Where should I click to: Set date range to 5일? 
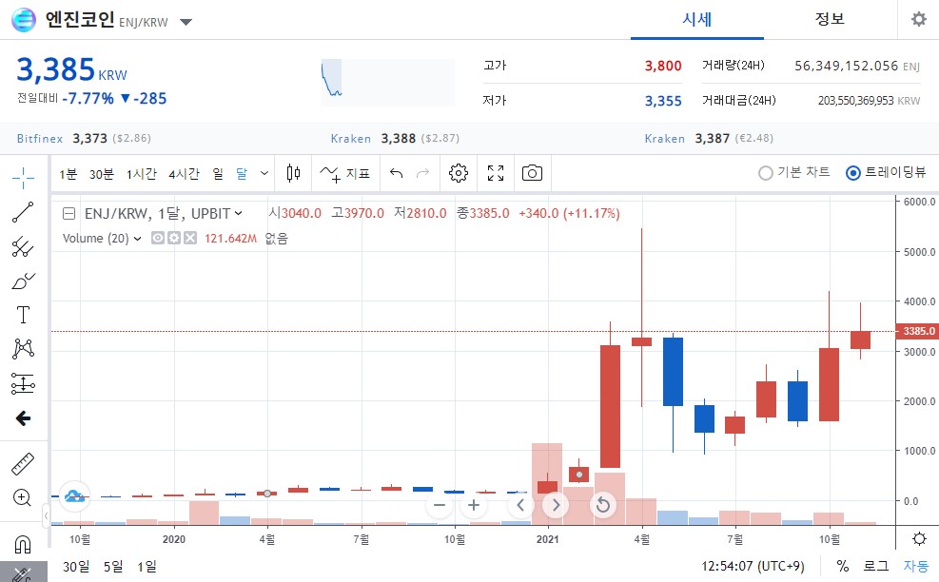[113, 567]
